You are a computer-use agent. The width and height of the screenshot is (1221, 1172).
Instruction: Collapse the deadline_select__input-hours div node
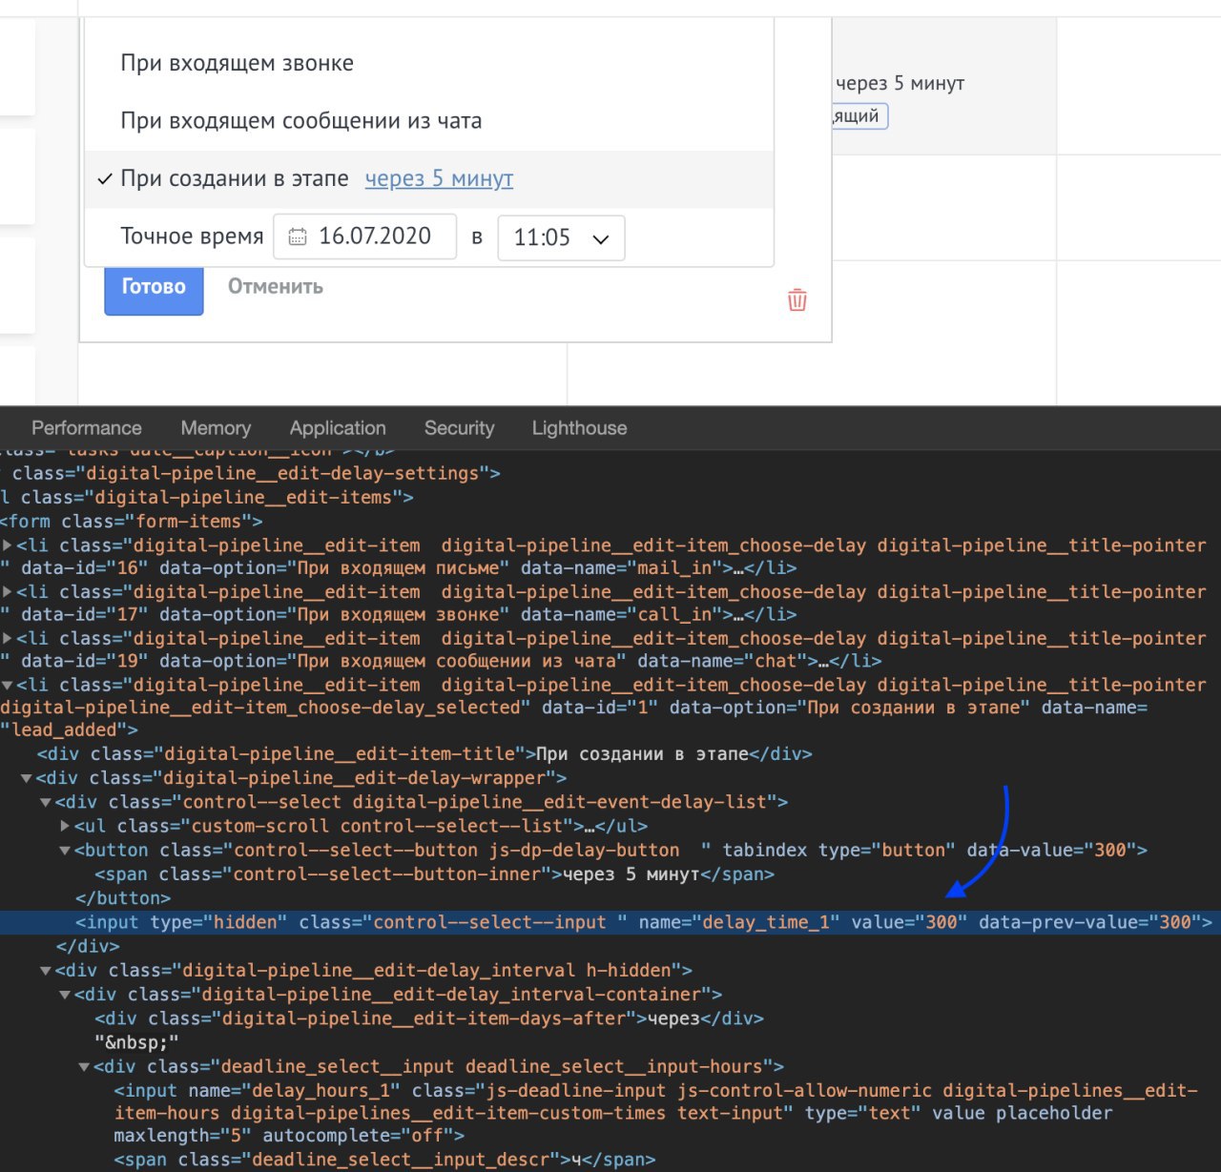pos(84,1067)
